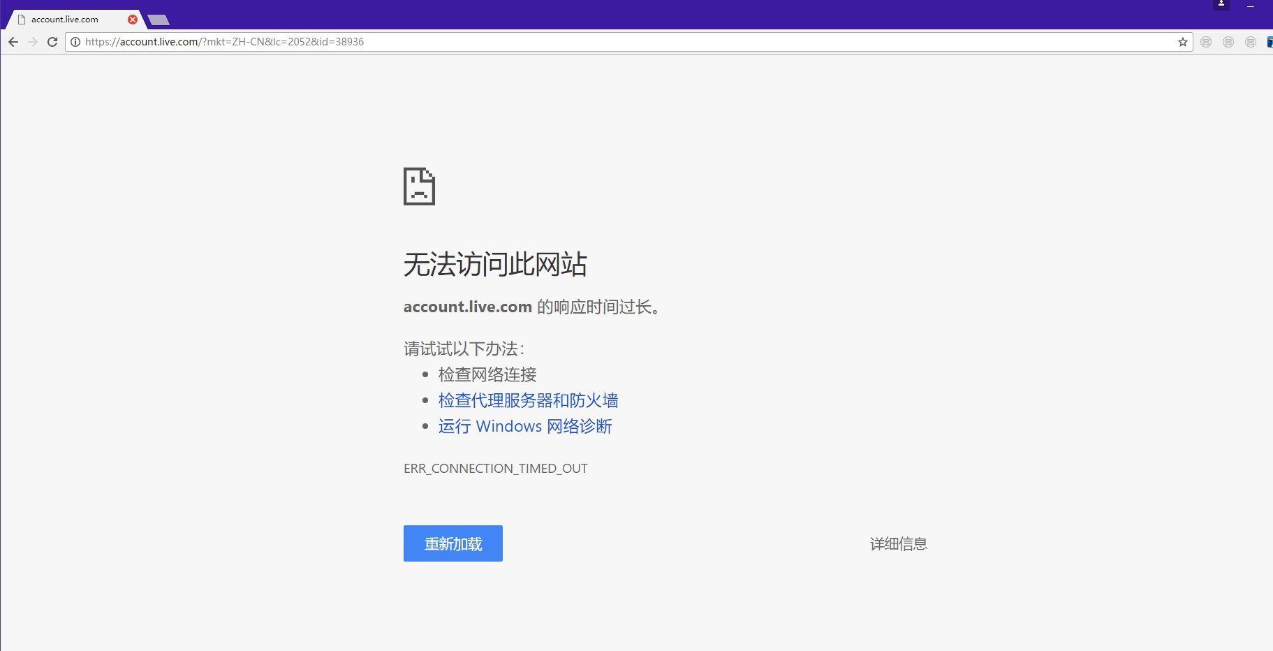Click the forward navigation arrow
Image resolution: width=1273 pixels, height=651 pixels.
click(33, 42)
